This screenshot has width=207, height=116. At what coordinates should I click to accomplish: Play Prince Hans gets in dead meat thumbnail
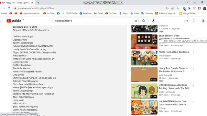(x=144, y=58)
